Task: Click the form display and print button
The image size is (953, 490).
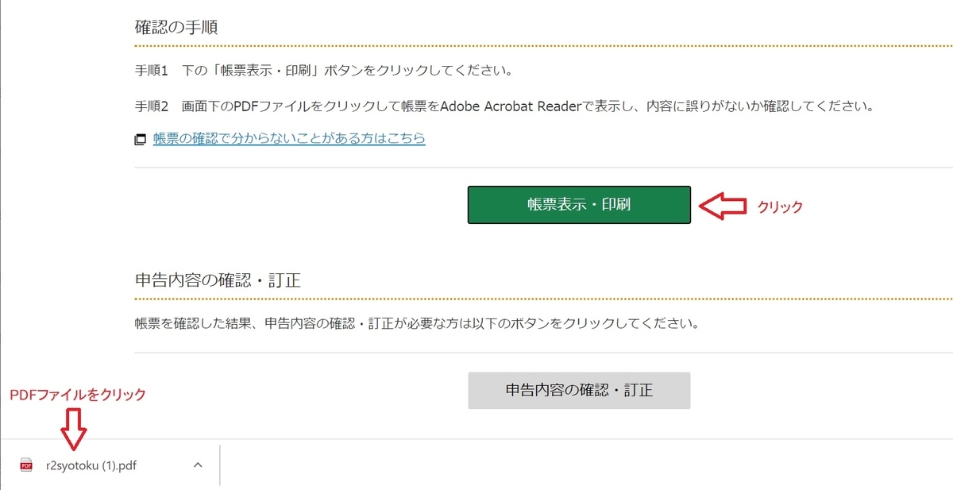Action: (x=578, y=204)
